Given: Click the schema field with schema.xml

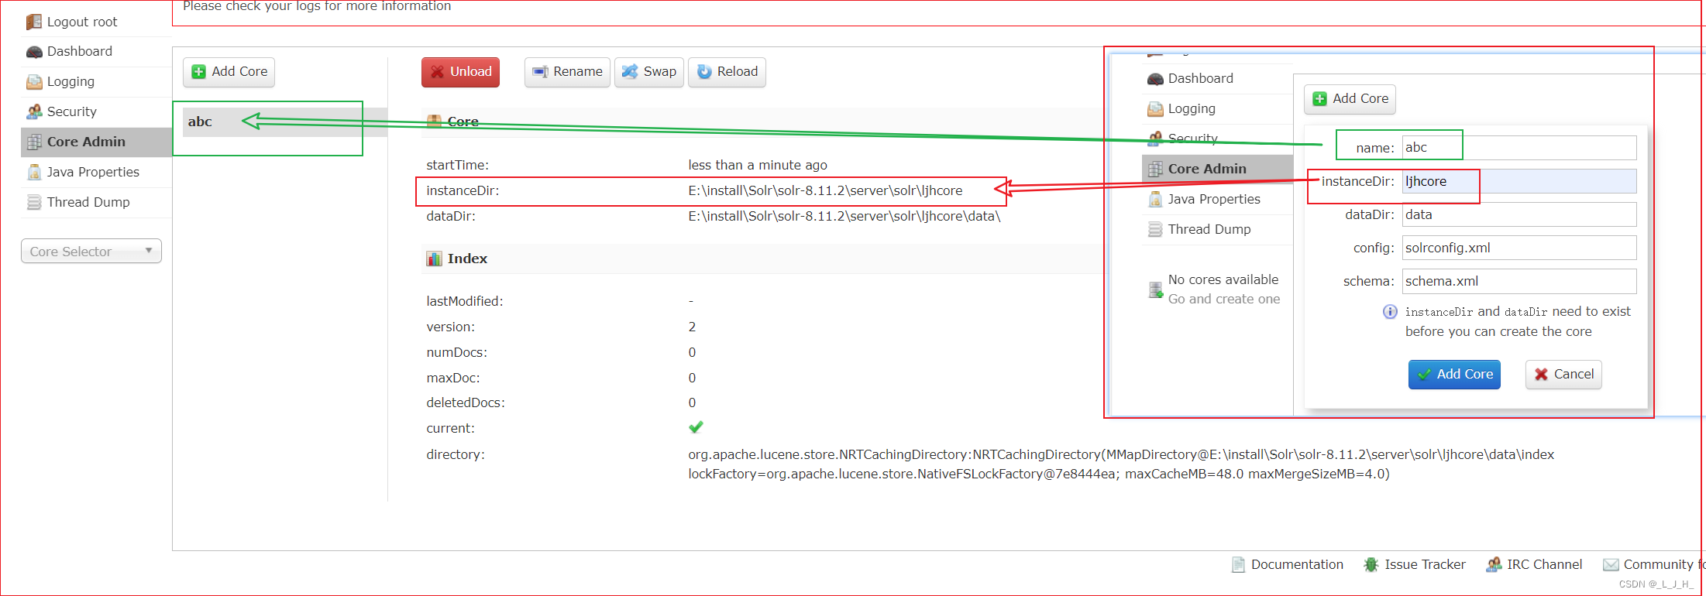Looking at the screenshot, I should pos(1519,282).
